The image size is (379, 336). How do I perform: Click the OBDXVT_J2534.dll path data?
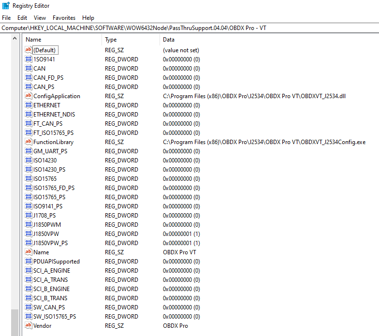pyautogui.click(x=254, y=96)
